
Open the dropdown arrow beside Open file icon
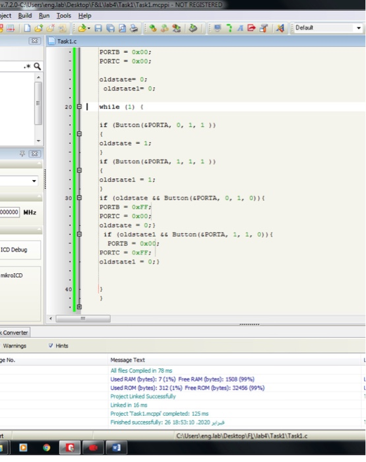coord(88,28)
